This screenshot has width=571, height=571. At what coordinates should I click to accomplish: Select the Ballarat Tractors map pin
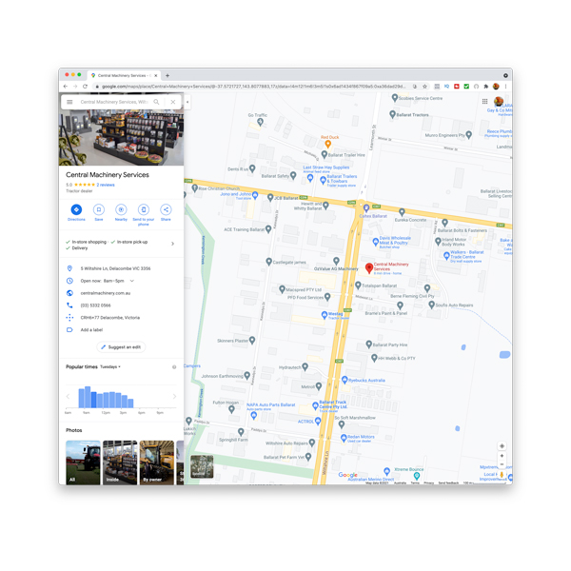click(392, 114)
